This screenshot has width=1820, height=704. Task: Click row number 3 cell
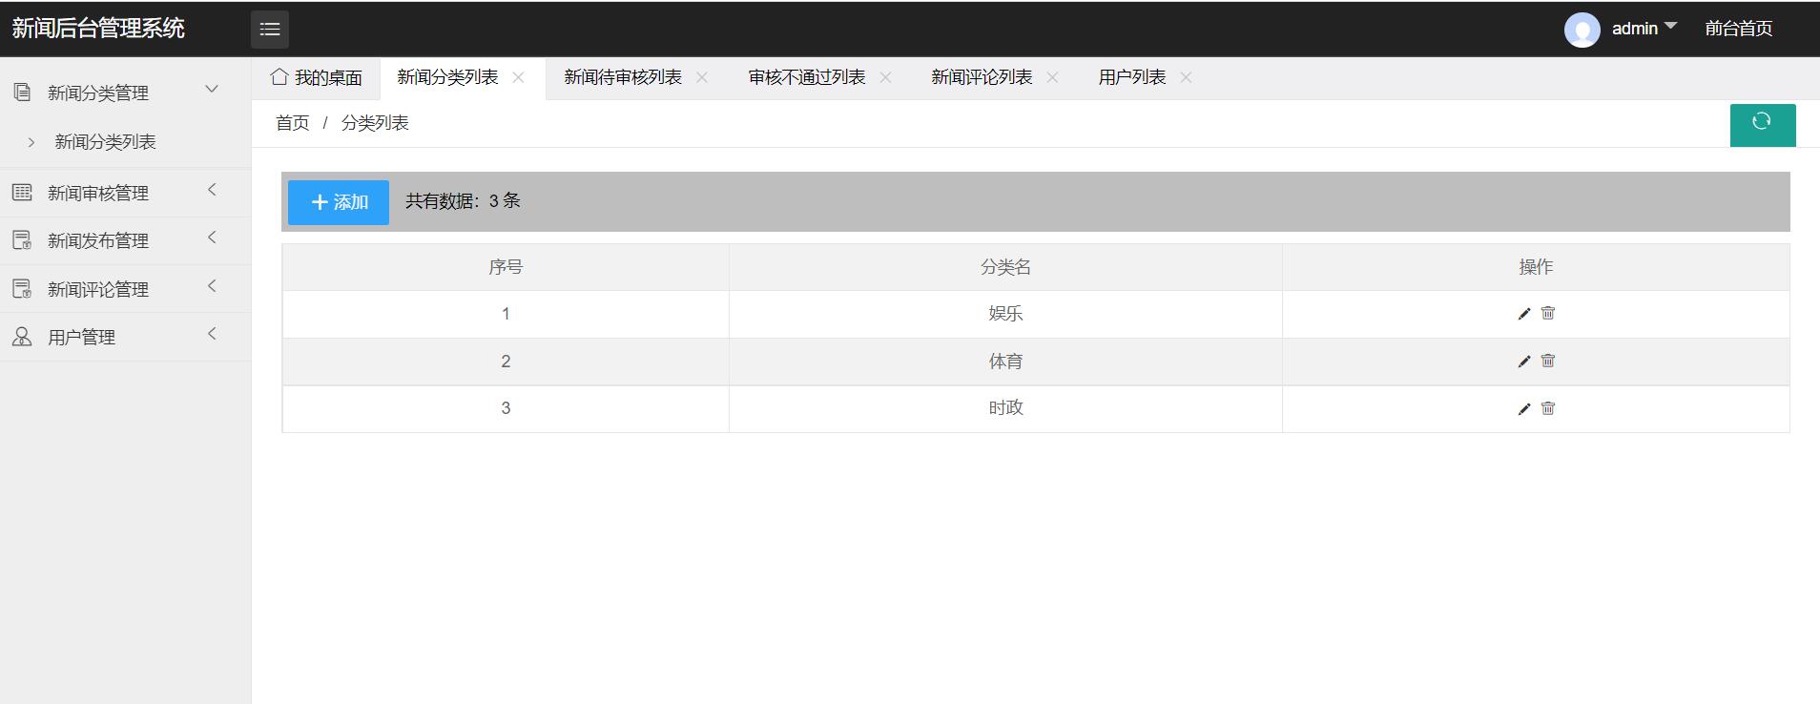point(506,408)
